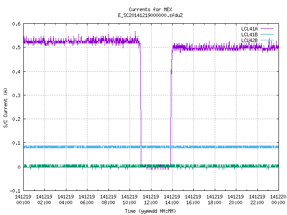Click the '141219 14:00' x-axis tick label
Viewport: 287px width, 215px height.
click(x=172, y=199)
